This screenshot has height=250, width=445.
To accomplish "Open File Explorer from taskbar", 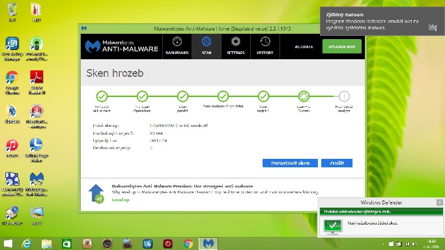I will pos(46,243).
